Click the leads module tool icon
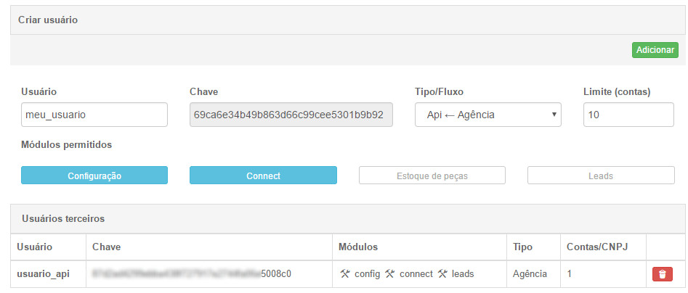Viewport: 688px width, 293px height. 442,273
